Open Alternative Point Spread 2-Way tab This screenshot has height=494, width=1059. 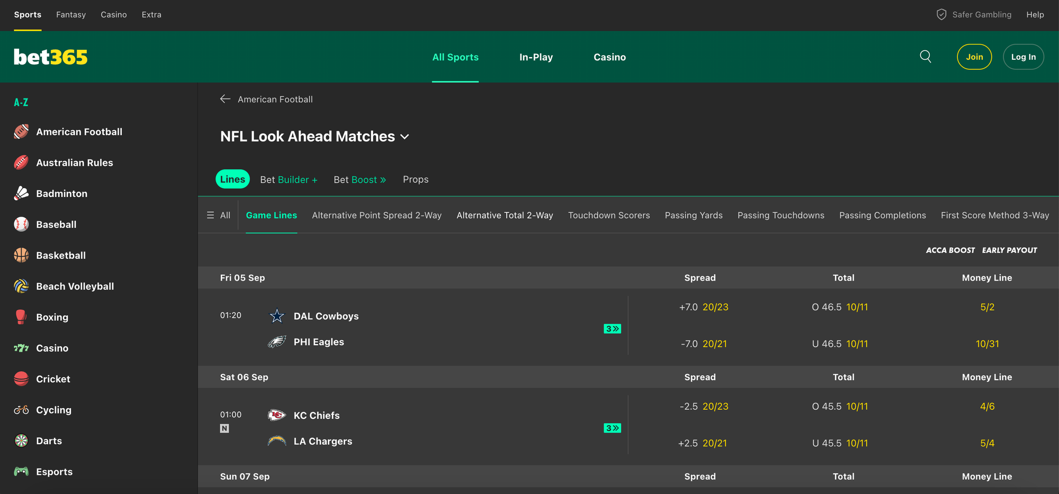[x=376, y=215]
